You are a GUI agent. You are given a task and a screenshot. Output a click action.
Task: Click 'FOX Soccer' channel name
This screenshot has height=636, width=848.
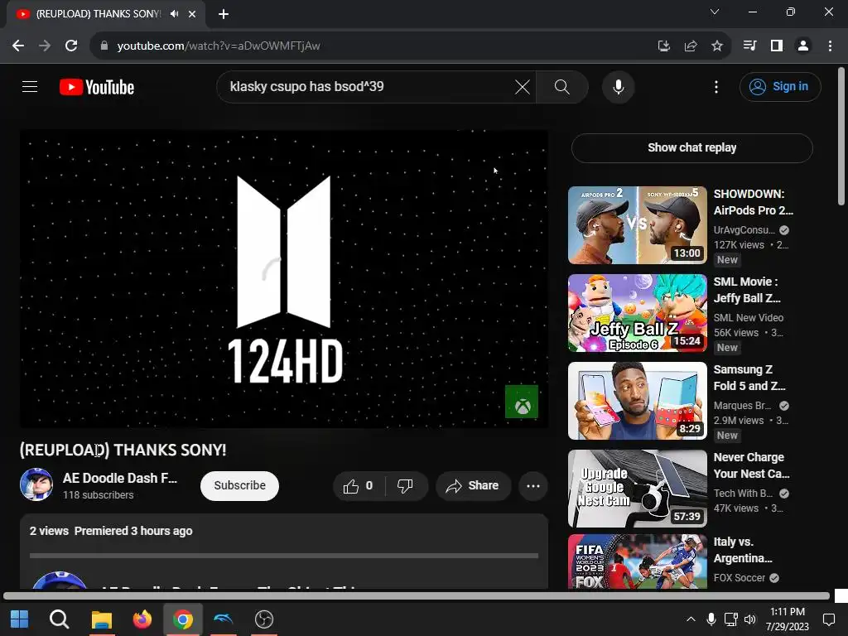pyautogui.click(x=740, y=577)
